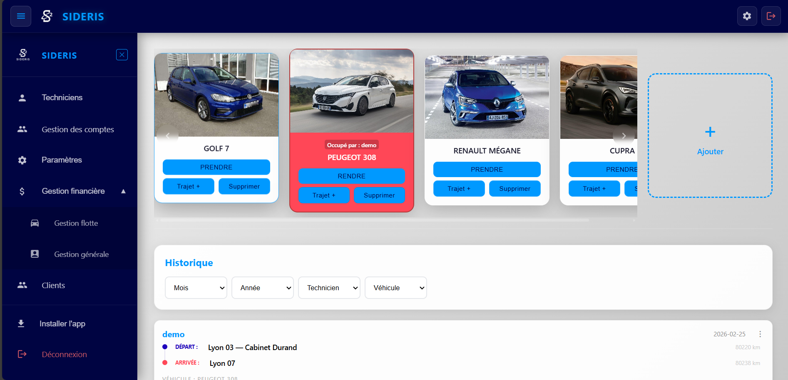Open the three-dot menu on the demo trip

click(x=760, y=333)
